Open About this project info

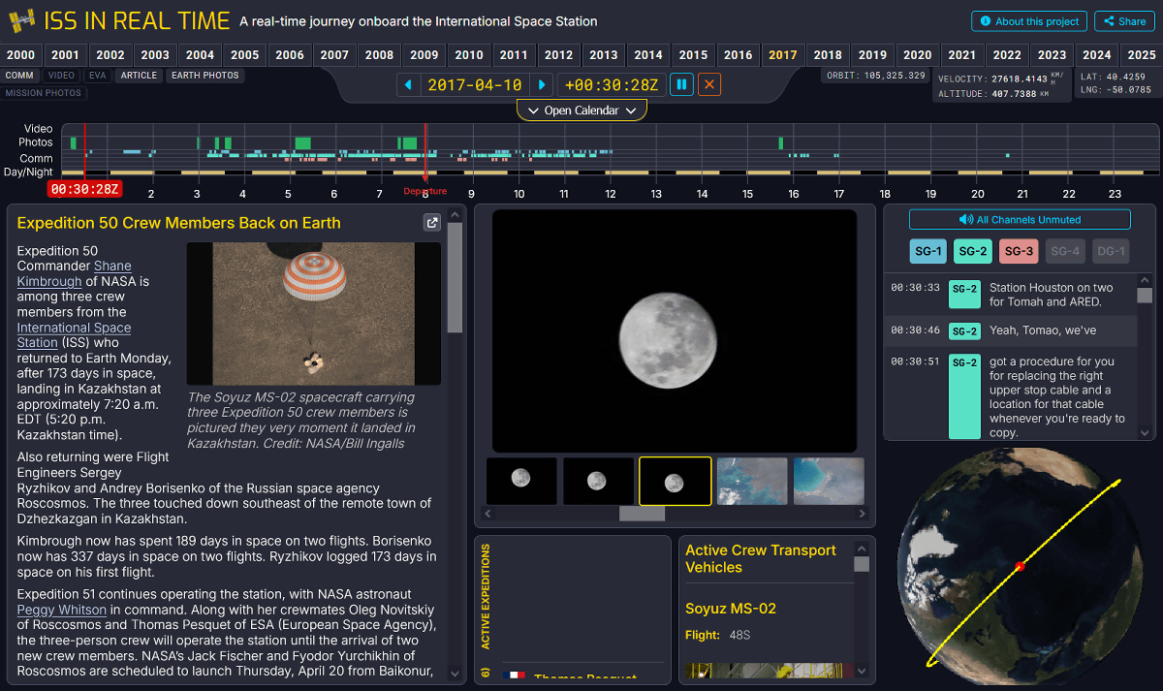(1028, 21)
